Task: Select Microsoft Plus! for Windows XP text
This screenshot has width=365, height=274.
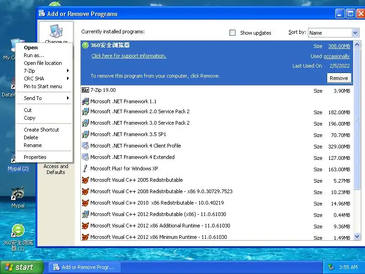Action: tap(124, 169)
